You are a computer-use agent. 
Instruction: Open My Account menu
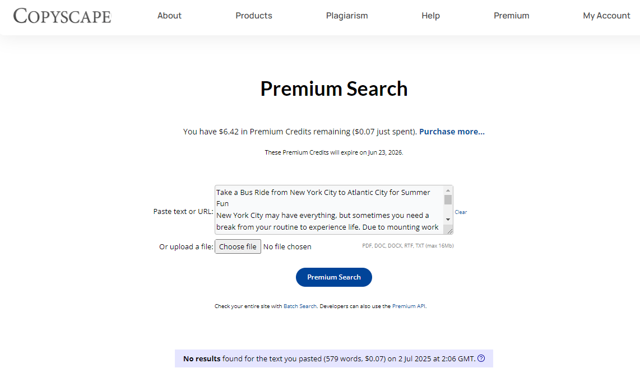tap(606, 16)
